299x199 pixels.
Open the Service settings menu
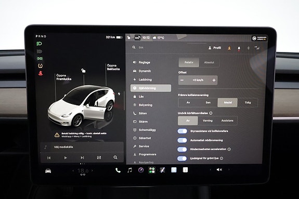click(141, 146)
